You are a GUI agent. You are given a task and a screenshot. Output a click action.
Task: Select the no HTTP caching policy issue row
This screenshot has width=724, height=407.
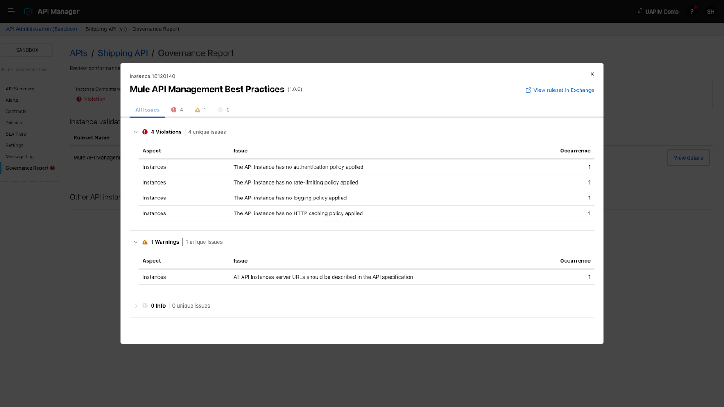[x=367, y=213]
